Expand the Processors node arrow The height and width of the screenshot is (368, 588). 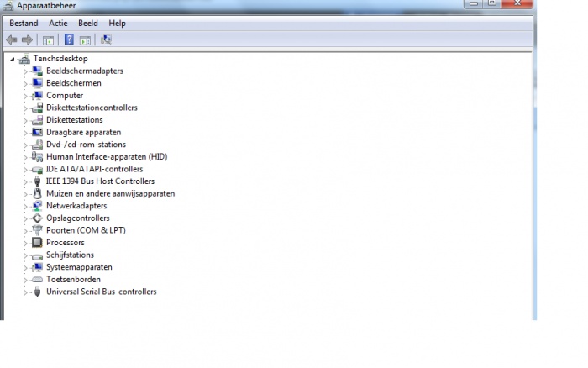[25, 243]
